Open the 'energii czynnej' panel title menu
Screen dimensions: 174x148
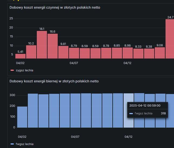(x=55, y=8)
